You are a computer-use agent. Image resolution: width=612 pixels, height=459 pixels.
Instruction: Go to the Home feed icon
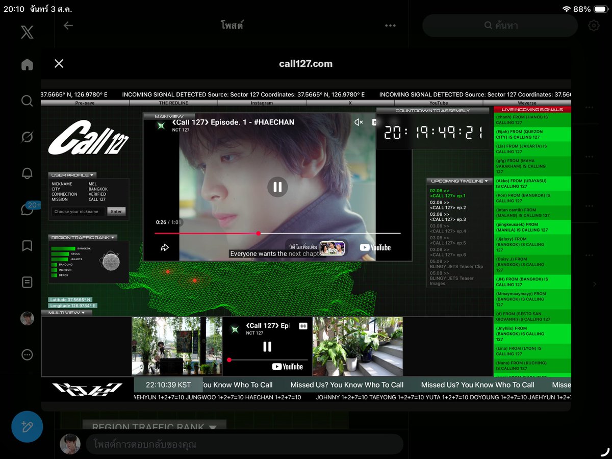click(x=27, y=65)
